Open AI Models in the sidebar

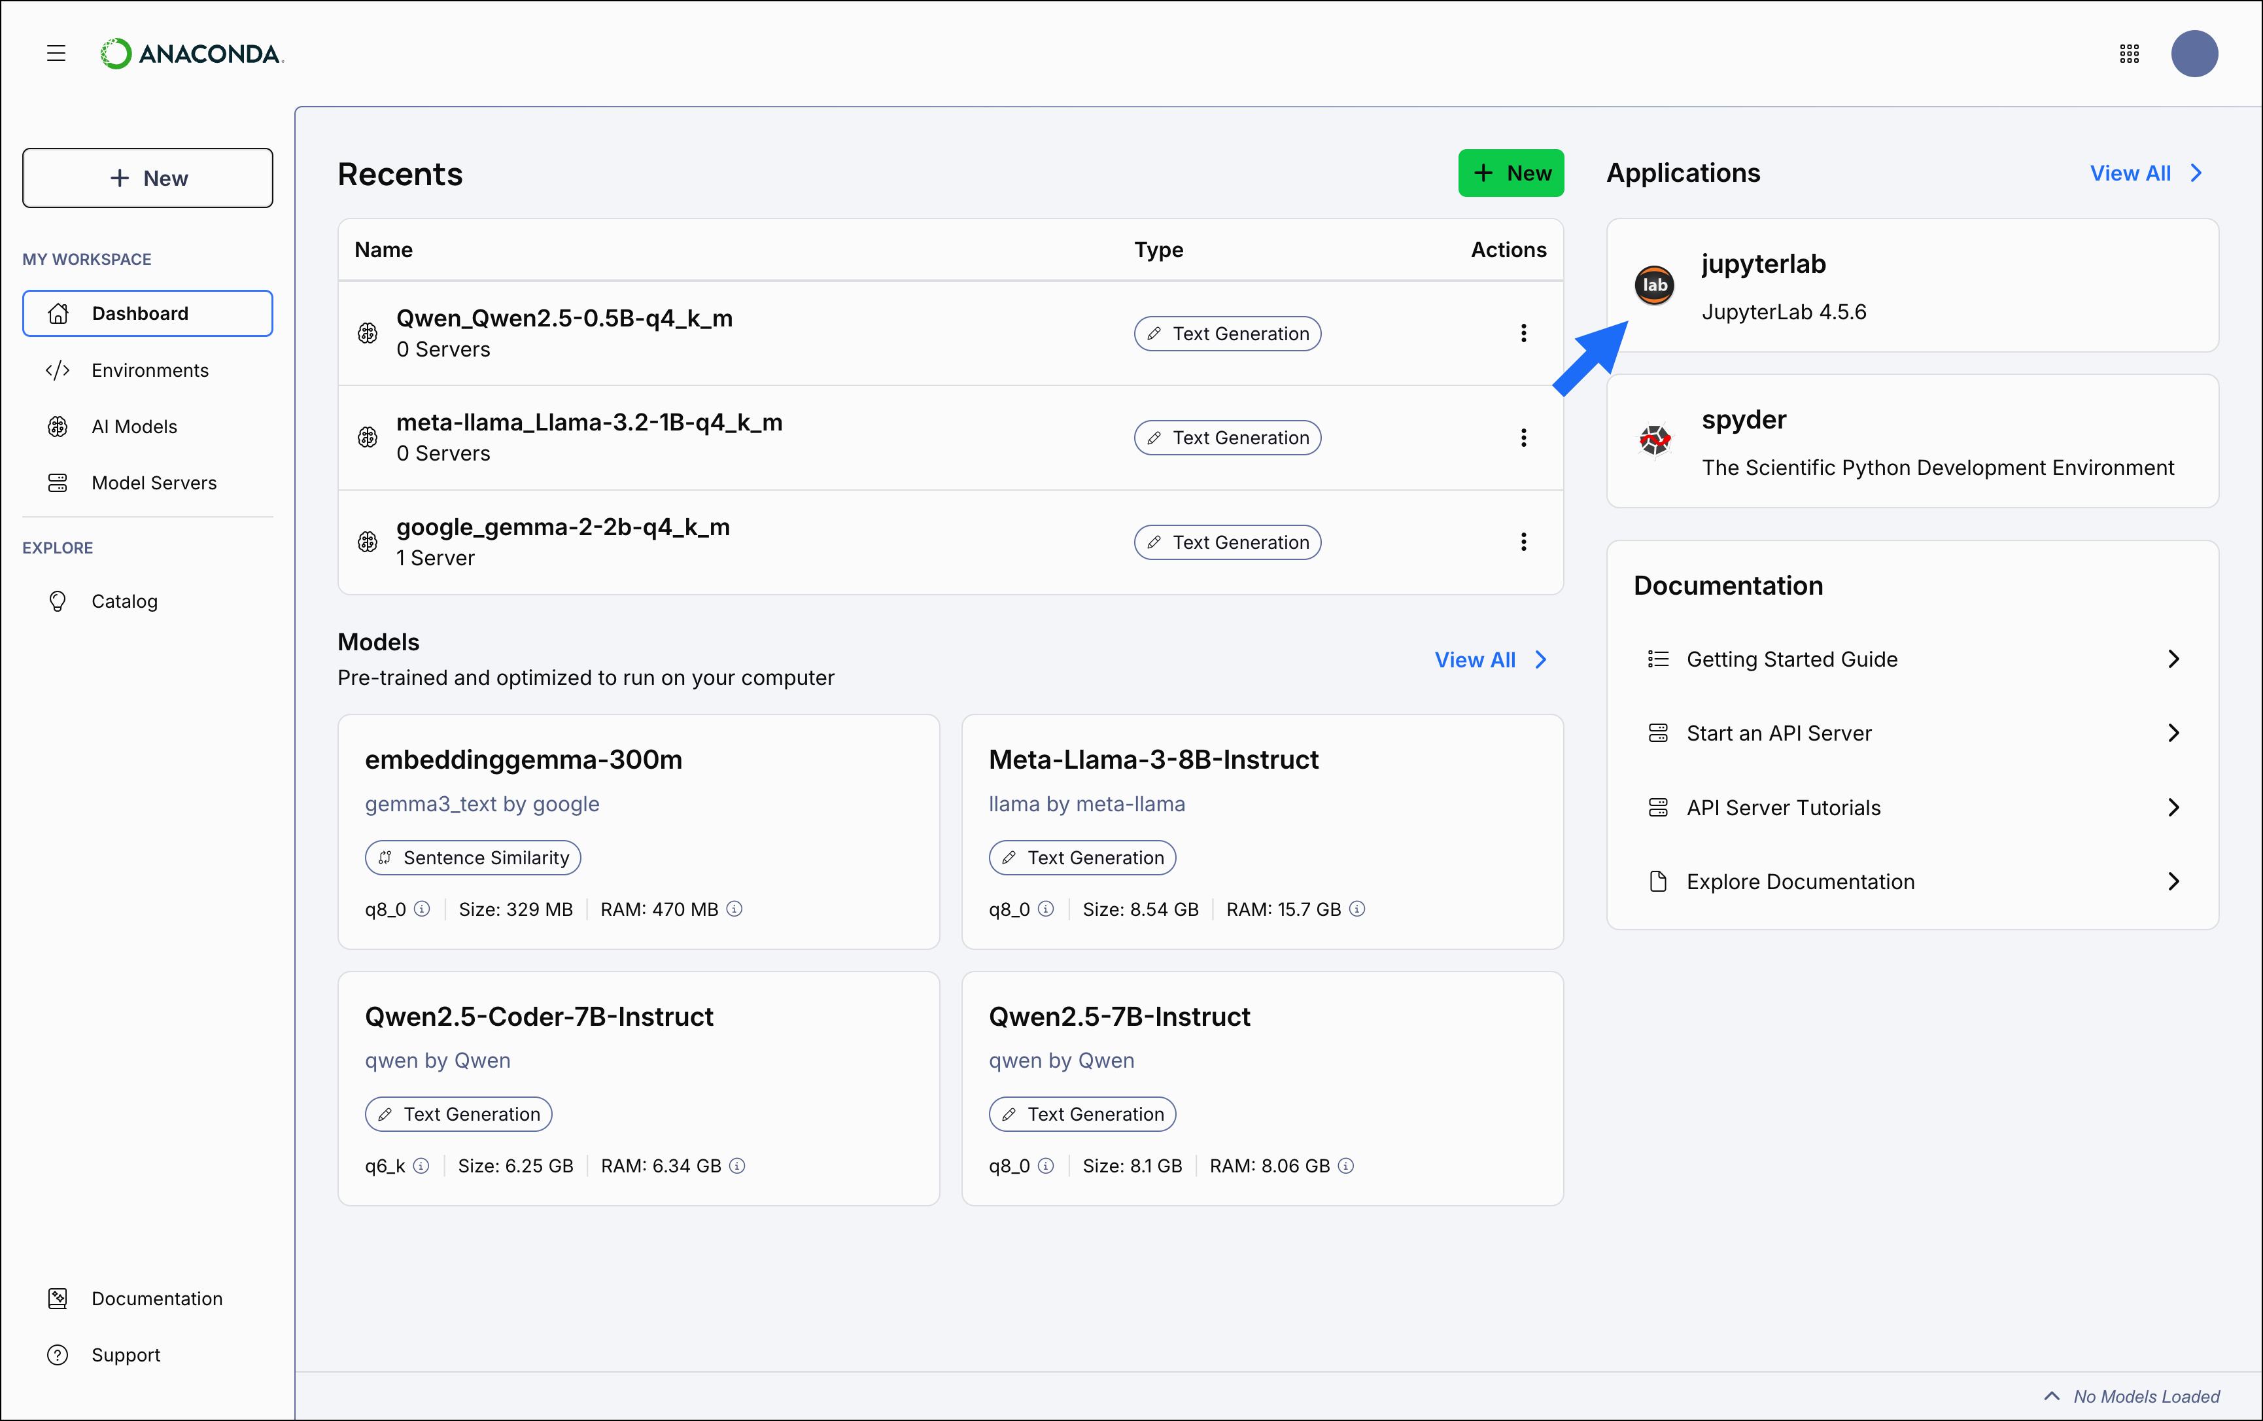147,427
